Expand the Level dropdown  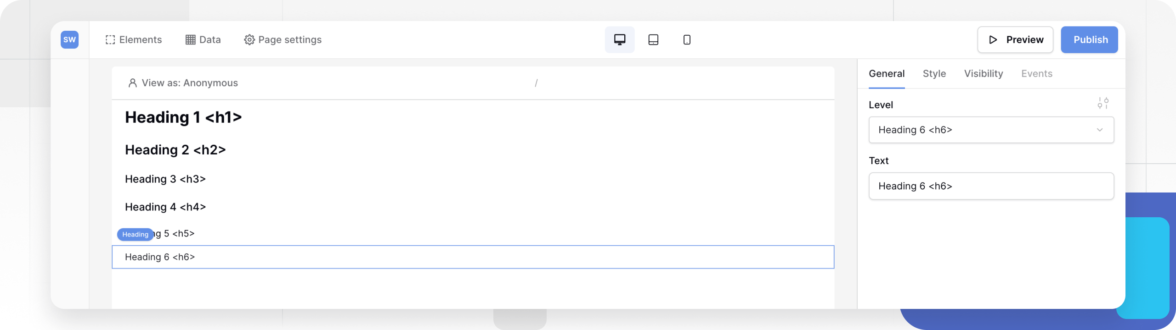pyautogui.click(x=991, y=130)
